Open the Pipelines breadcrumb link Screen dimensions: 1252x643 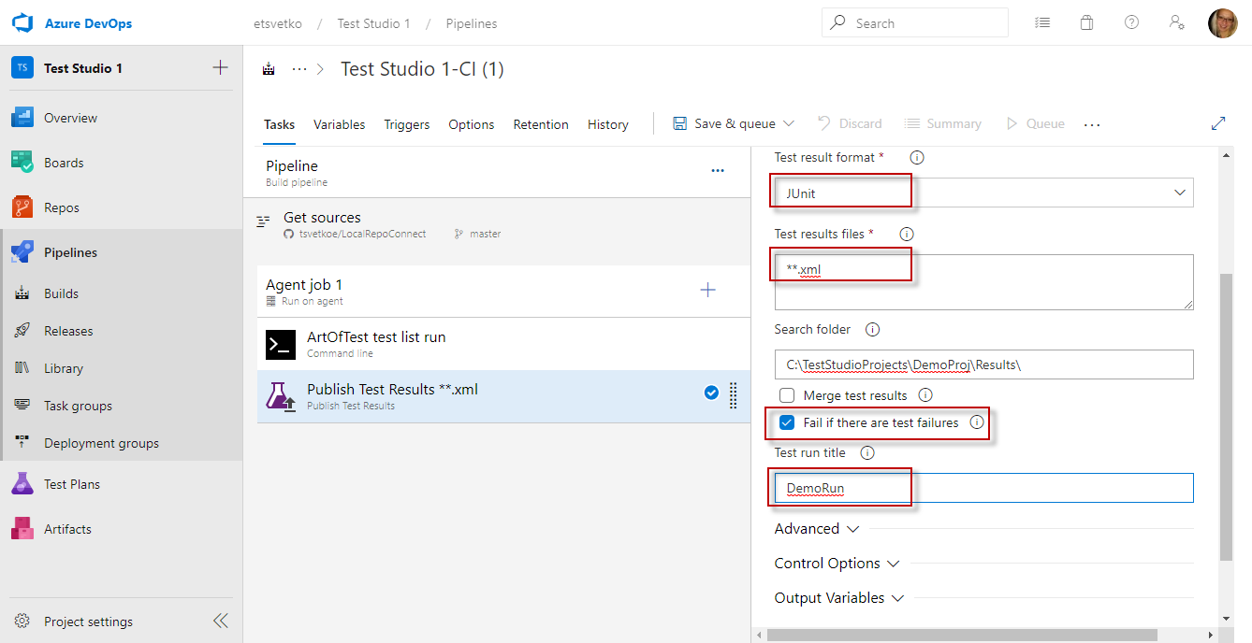[472, 23]
